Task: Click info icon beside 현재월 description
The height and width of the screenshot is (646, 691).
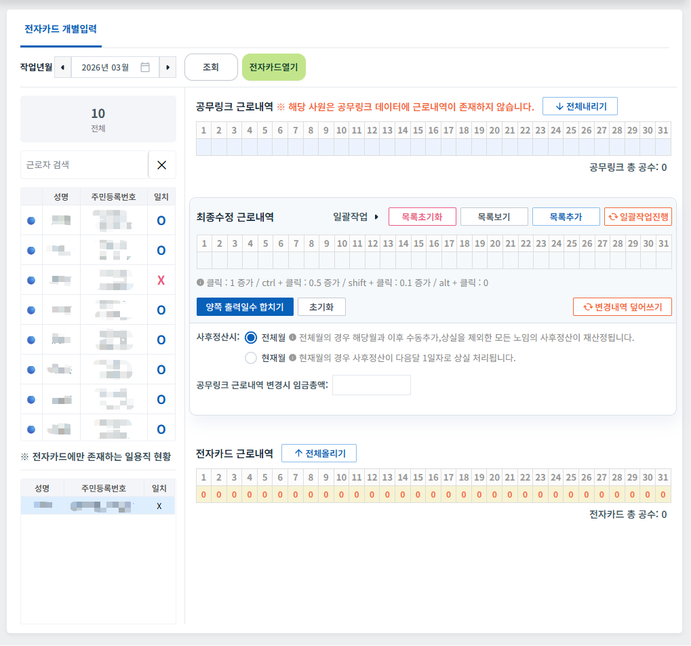Action: [x=292, y=358]
